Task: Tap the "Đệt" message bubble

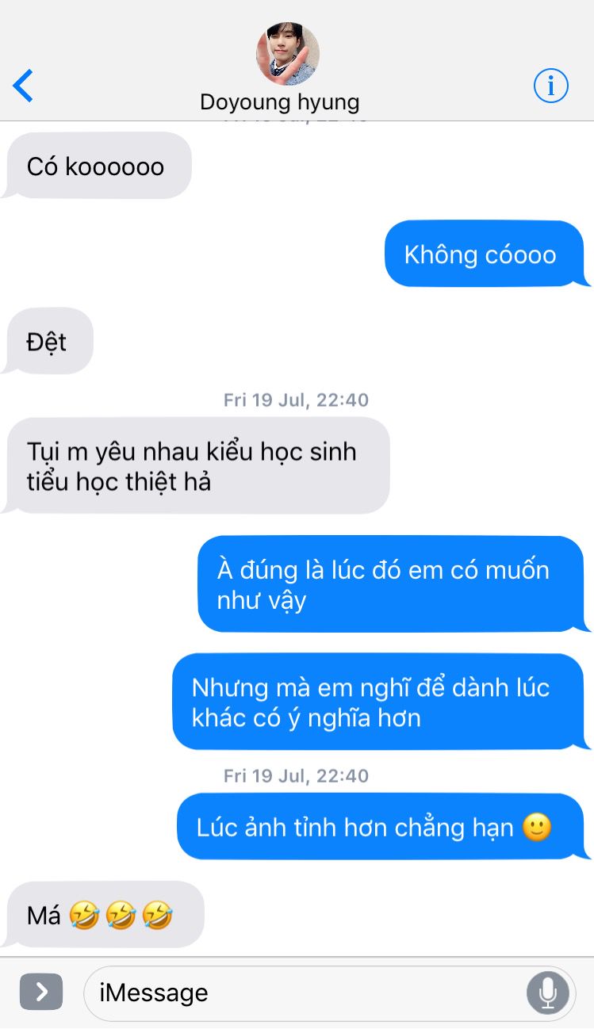Action: tap(48, 342)
